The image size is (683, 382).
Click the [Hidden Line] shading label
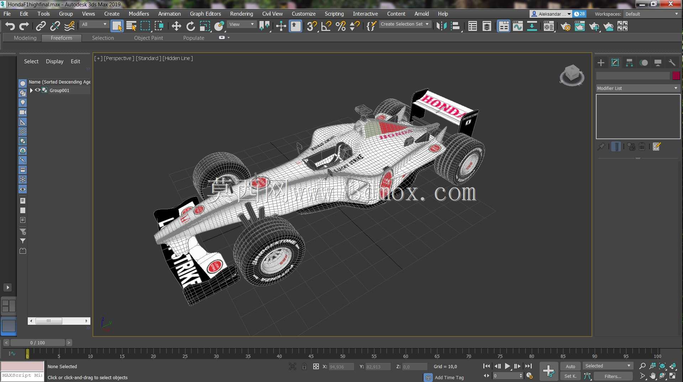[178, 58]
